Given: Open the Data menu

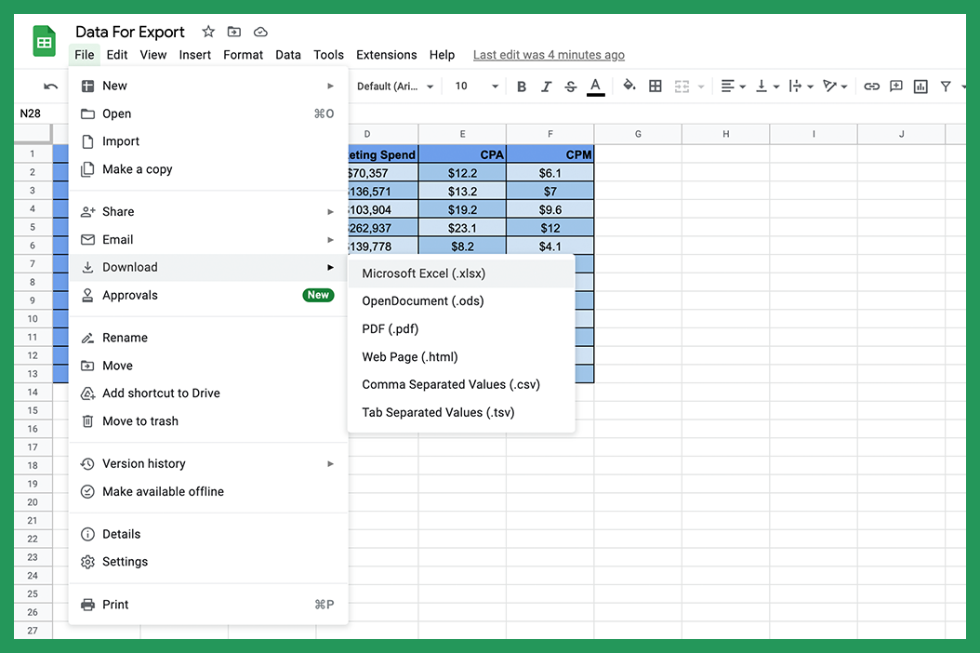Looking at the screenshot, I should (288, 55).
